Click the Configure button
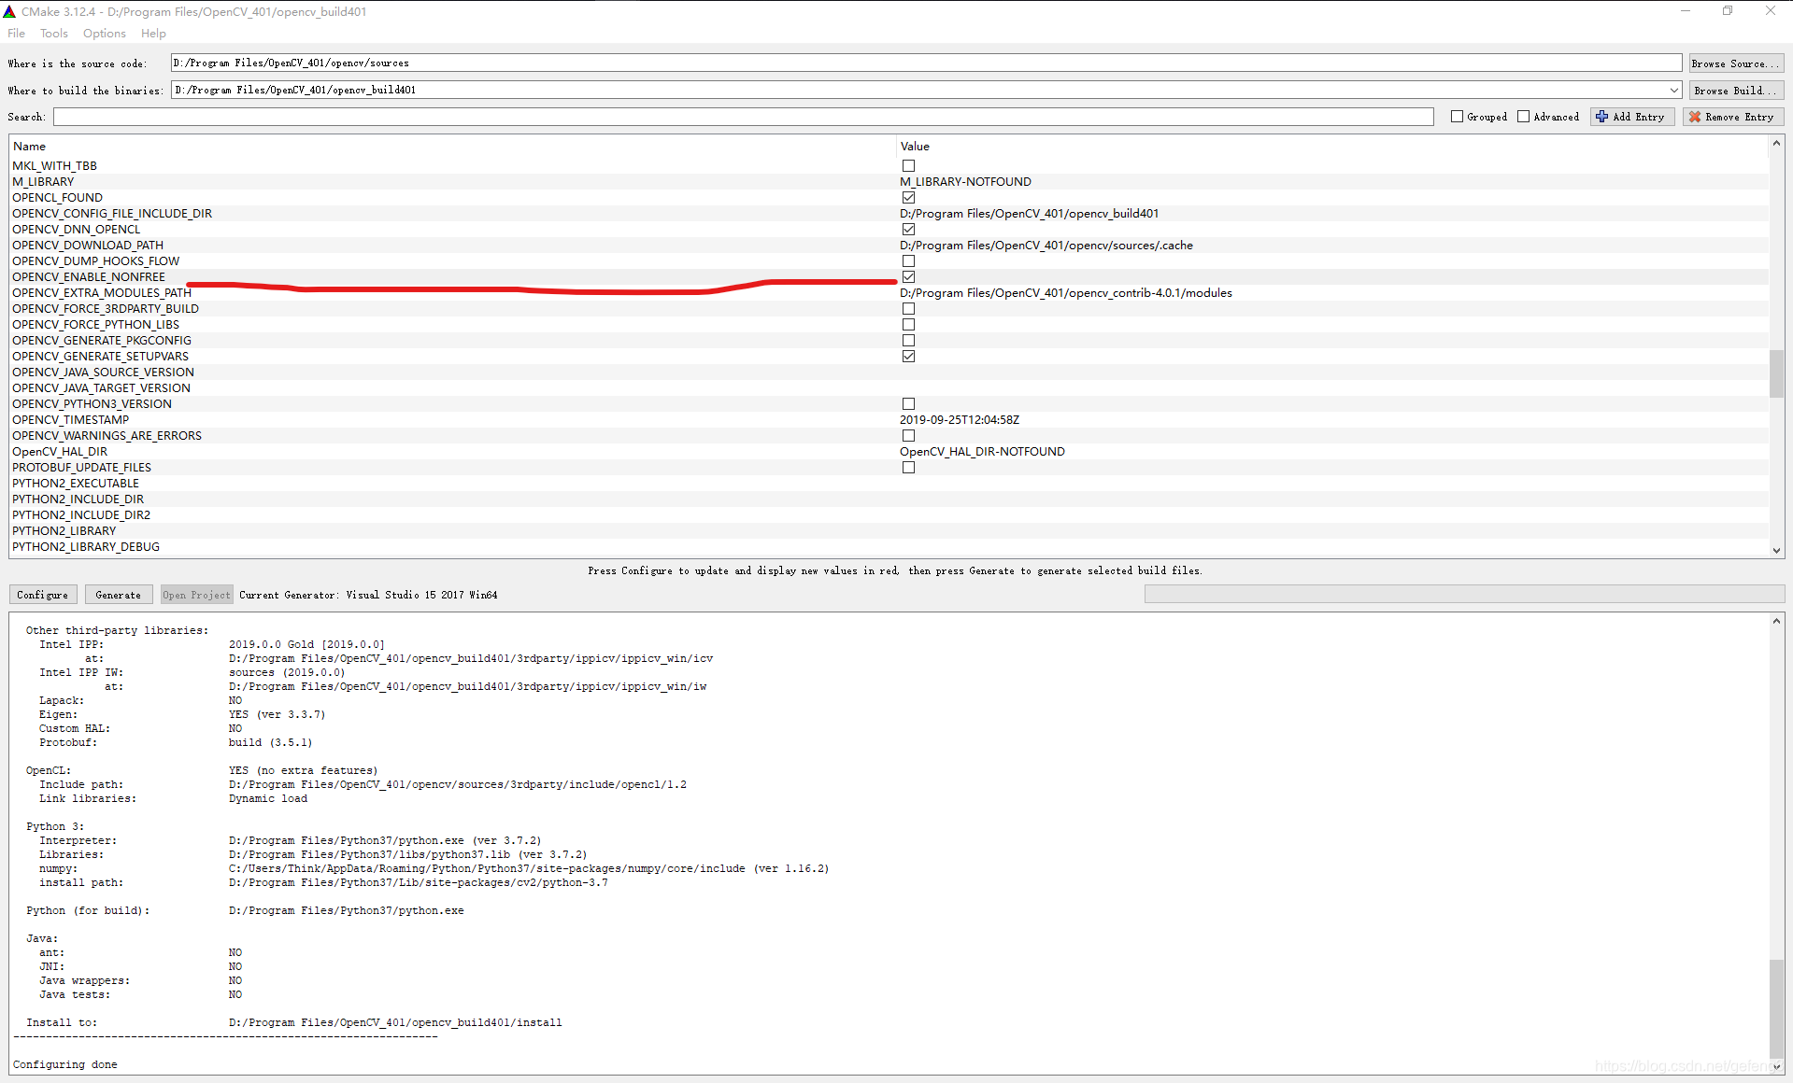Screen dimensions: 1793x1083 point(43,595)
